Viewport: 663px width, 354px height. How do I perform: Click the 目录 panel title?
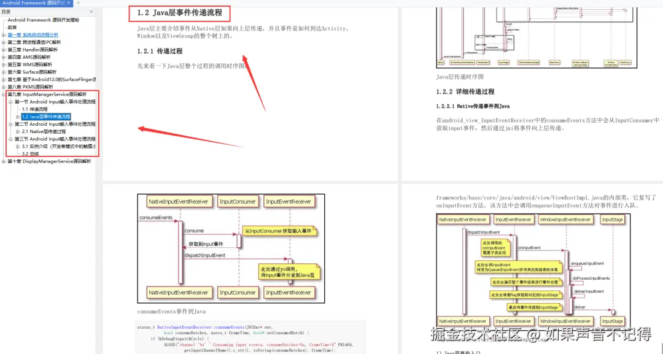tap(6, 12)
